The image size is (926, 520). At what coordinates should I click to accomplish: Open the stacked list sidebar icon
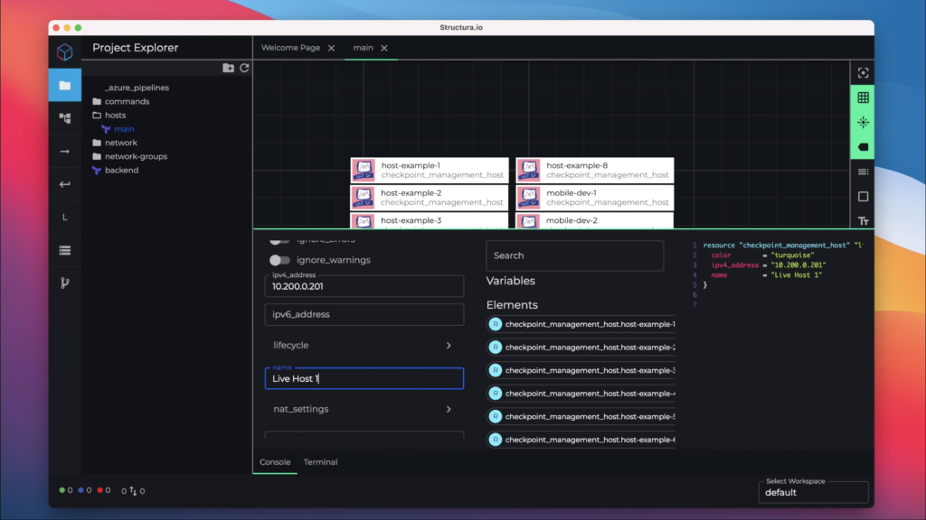click(65, 251)
